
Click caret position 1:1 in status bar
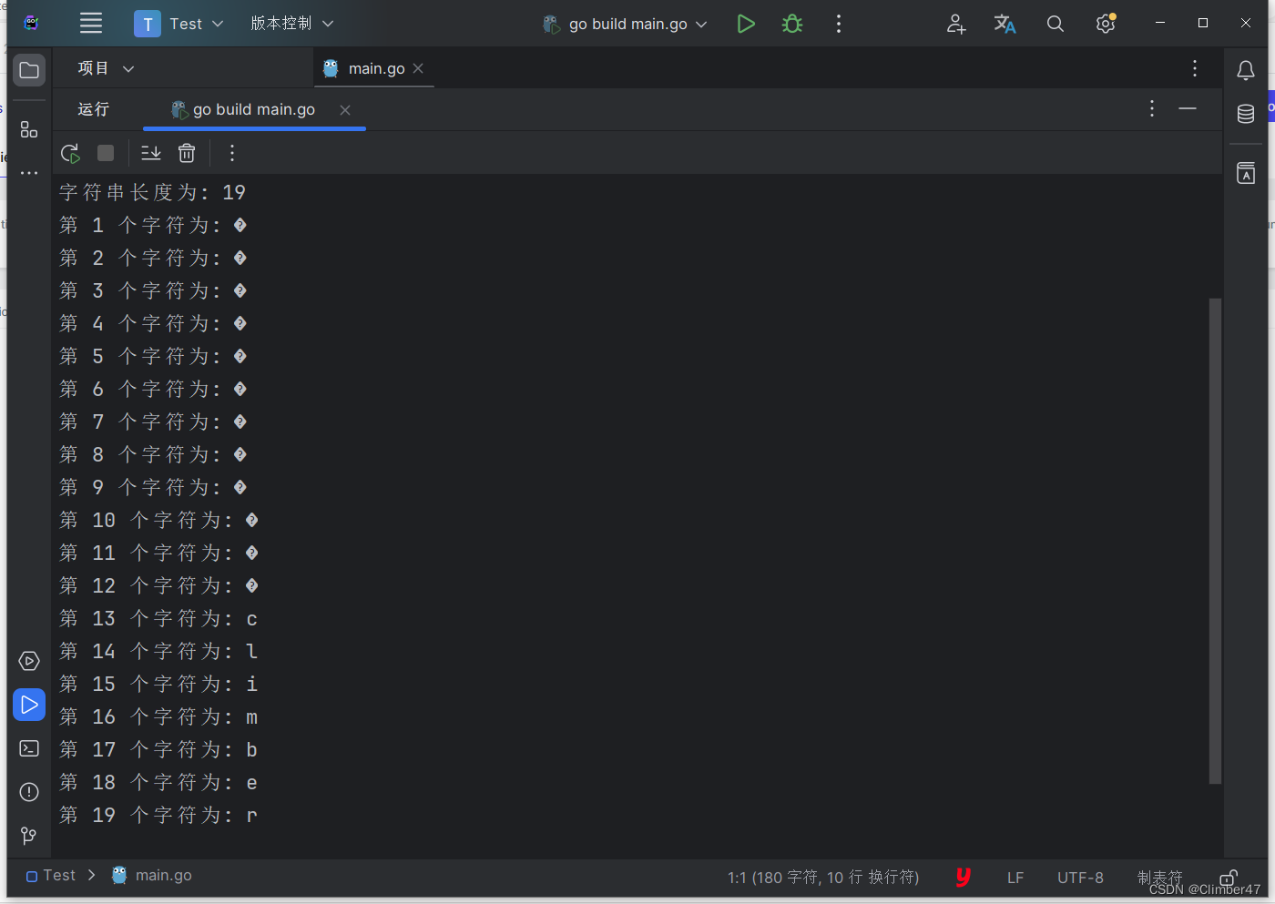coord(823,878)
